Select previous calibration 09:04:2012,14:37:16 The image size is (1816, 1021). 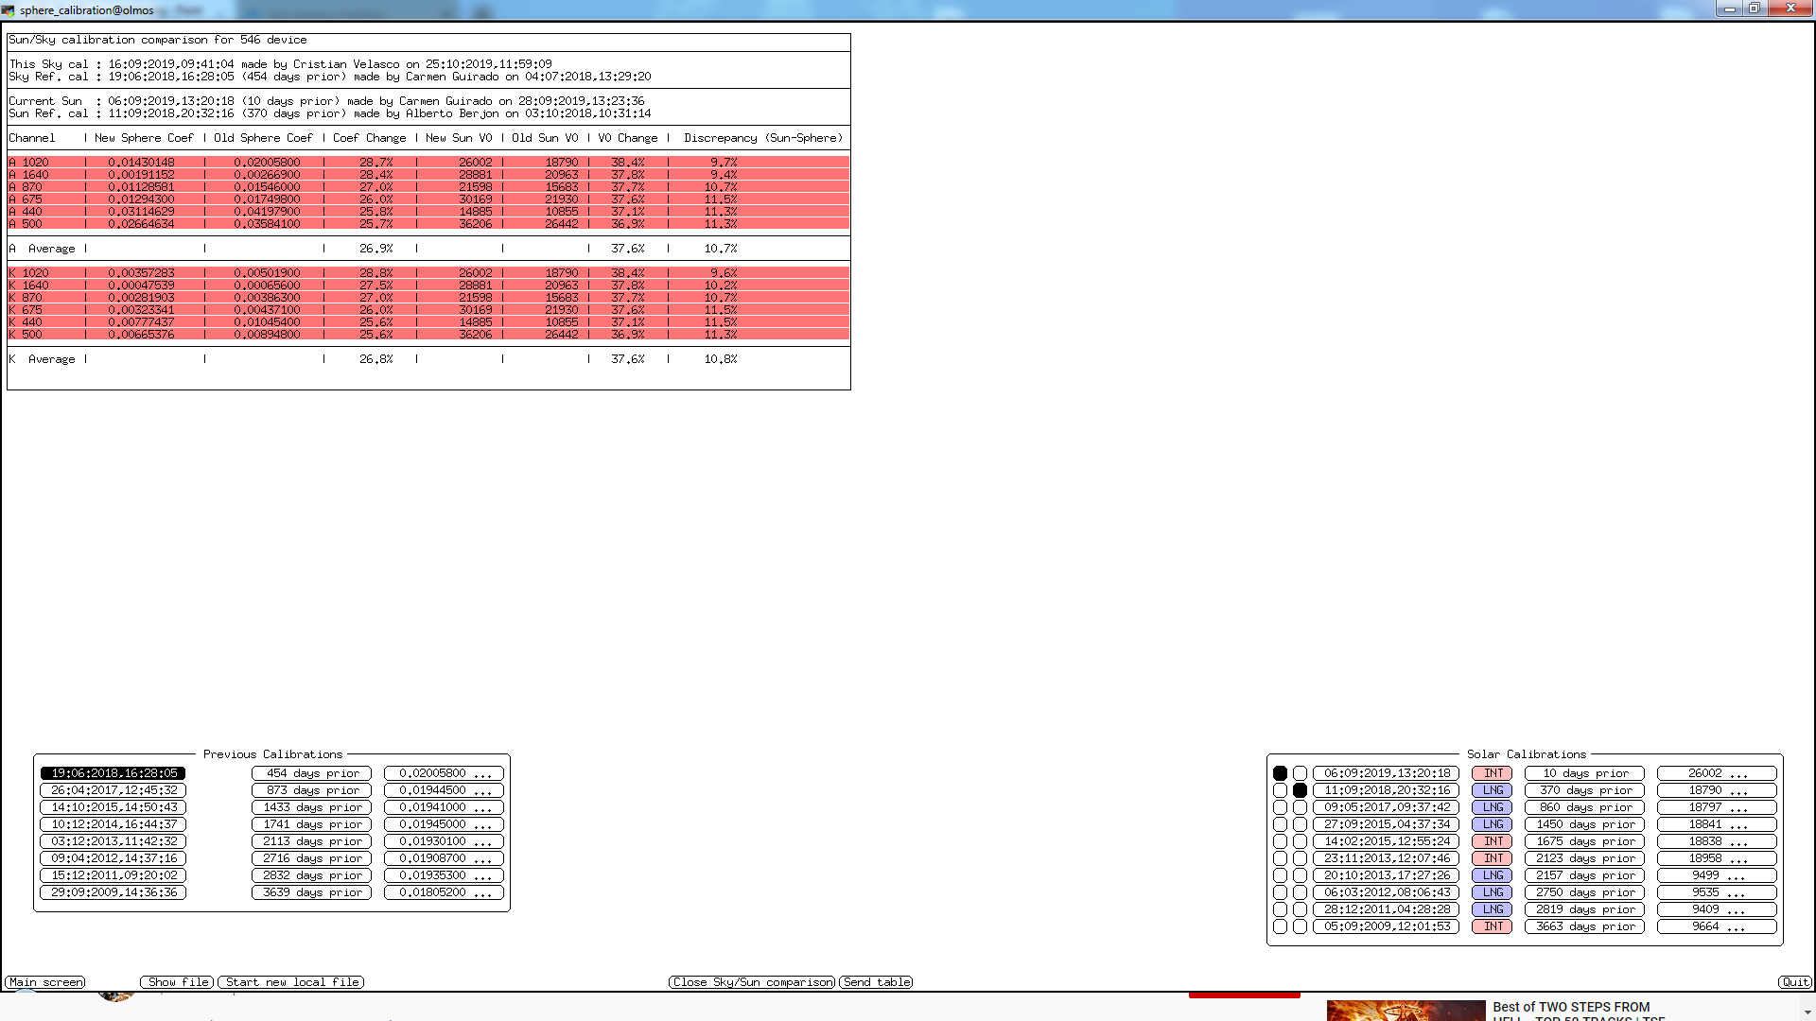click(113, 858)
